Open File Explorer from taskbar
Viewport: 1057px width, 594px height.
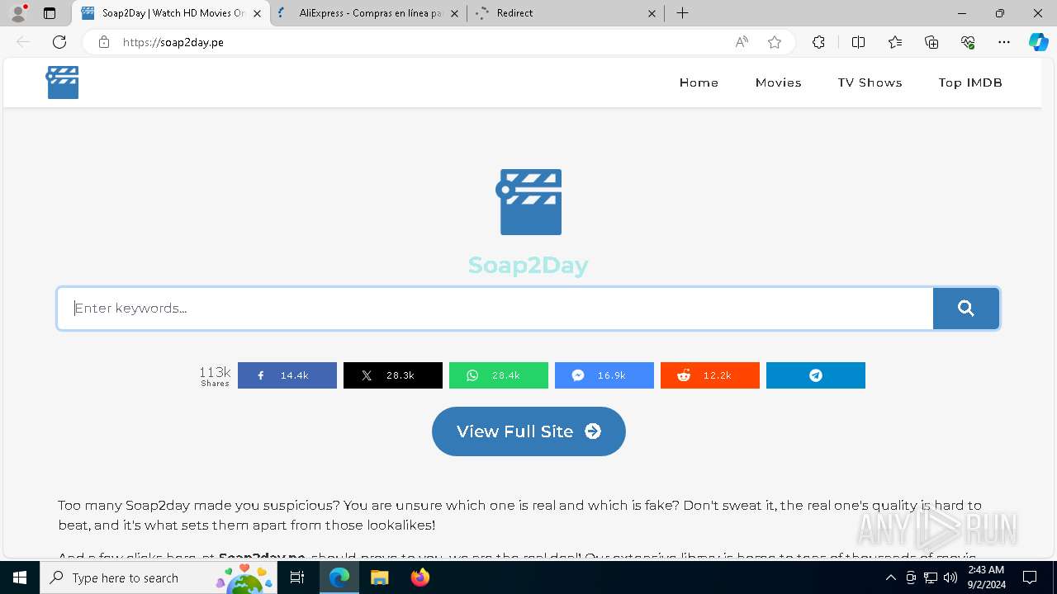380,577
